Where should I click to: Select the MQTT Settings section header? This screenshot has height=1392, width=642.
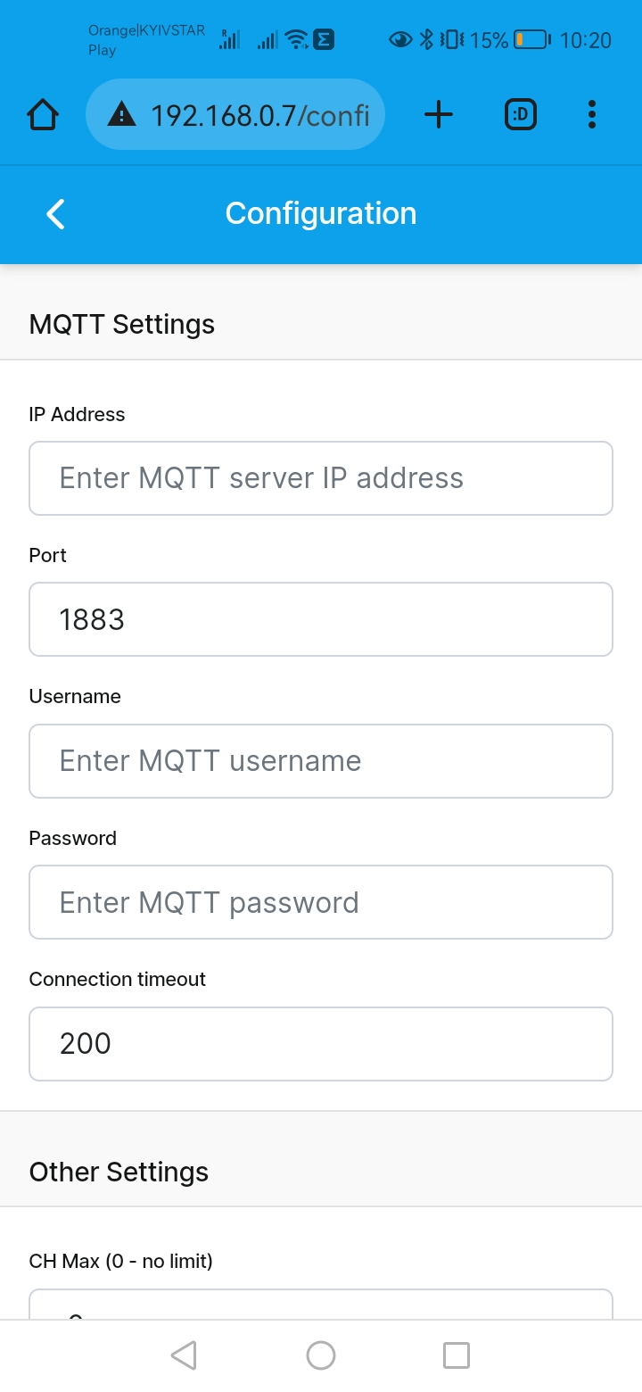pyautogui.click(x=121, y=324)
